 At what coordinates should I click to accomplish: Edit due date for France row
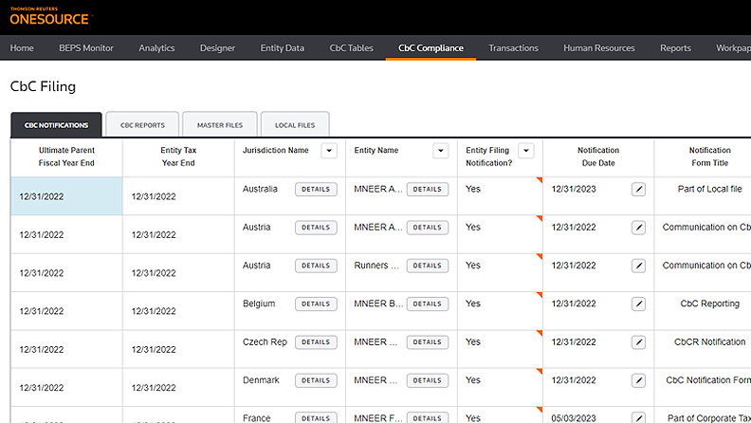(x=638, y=417)
